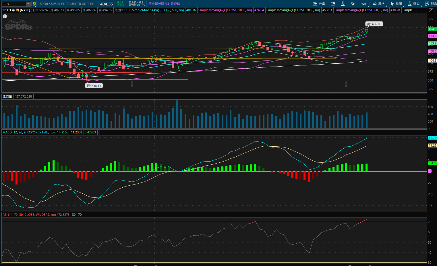Click the 成交量 volume panel label

[x=7, y=96]
